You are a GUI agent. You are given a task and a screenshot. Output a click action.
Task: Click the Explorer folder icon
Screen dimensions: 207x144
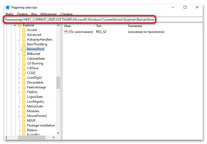(x=20, y=25)
